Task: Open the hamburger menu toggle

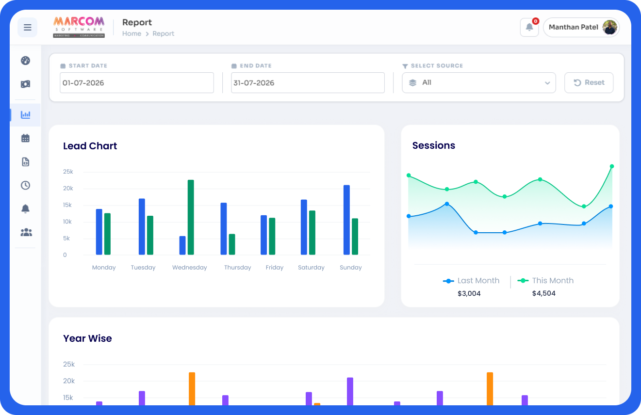Action: point(27,27)
